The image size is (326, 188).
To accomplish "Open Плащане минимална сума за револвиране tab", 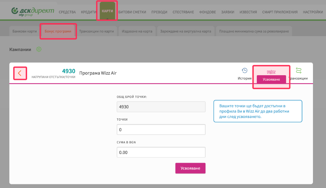I will 254,31.
